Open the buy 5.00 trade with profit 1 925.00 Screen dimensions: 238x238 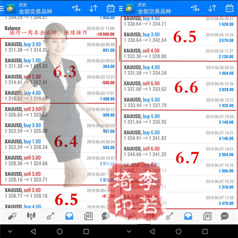click(x=179, y=103)
